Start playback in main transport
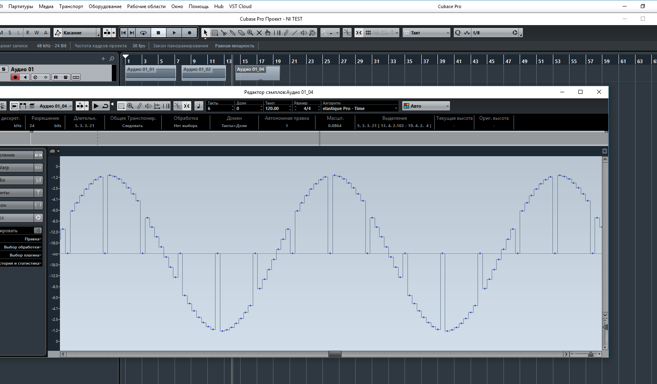Image resolution: width=657 pixels, height=384 pixels. pos(174,33)
